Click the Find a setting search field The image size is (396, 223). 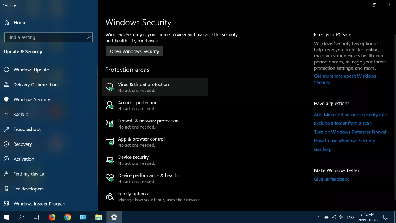48,37
